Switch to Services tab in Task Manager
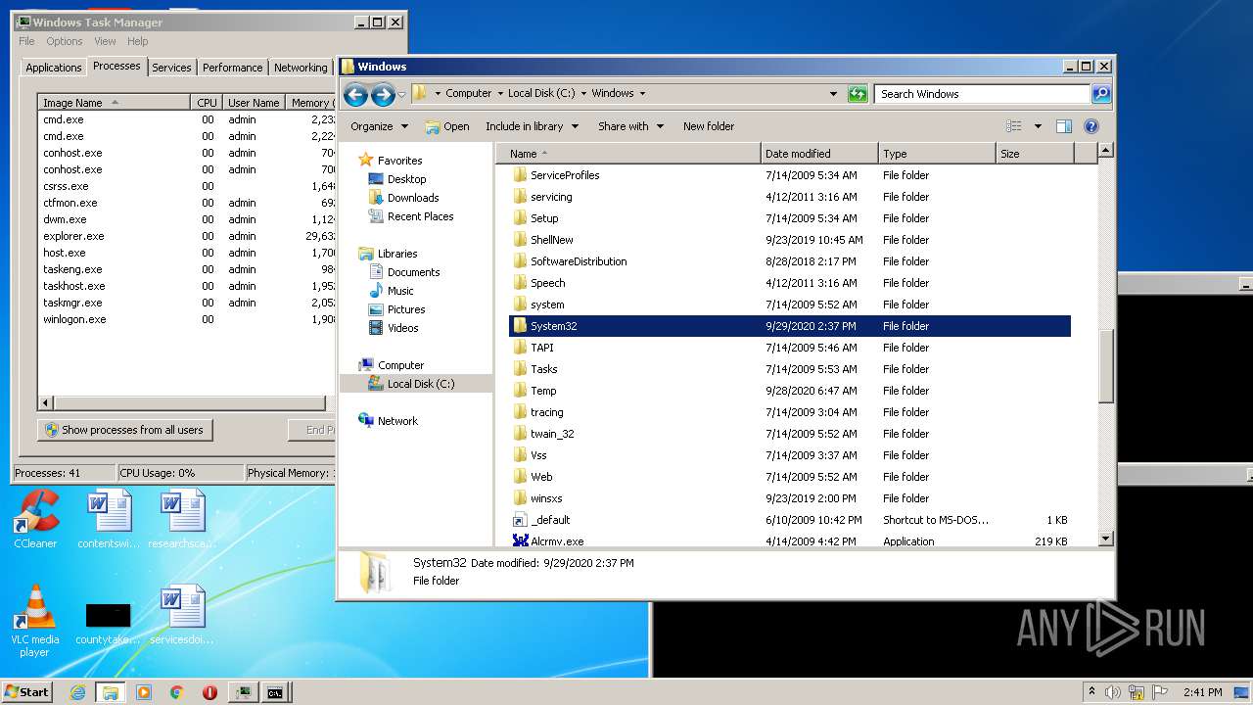The width and height of the screenshot is (1253, 705). 171,68
